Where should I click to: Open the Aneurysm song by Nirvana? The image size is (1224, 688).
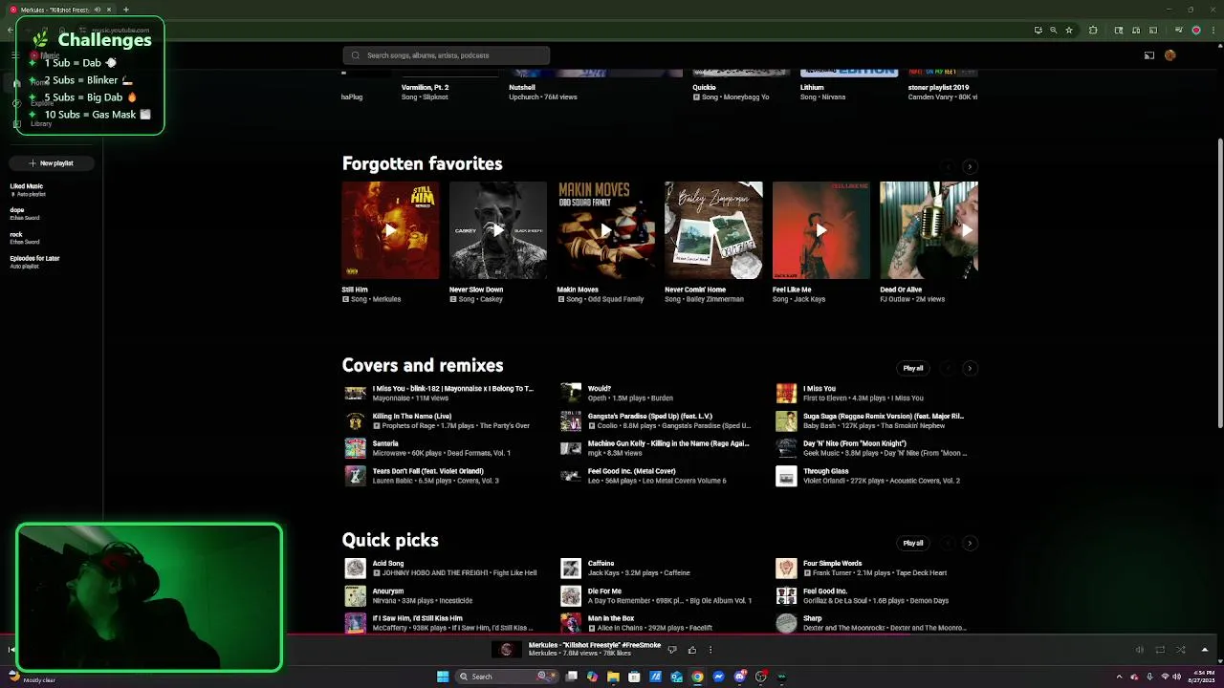pyautogui.click(x=388, y=591)
